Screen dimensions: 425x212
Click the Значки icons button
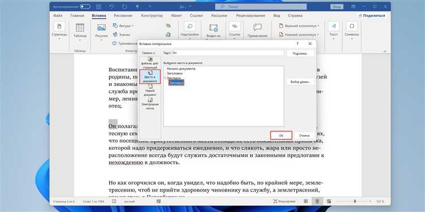click(121, 34)
